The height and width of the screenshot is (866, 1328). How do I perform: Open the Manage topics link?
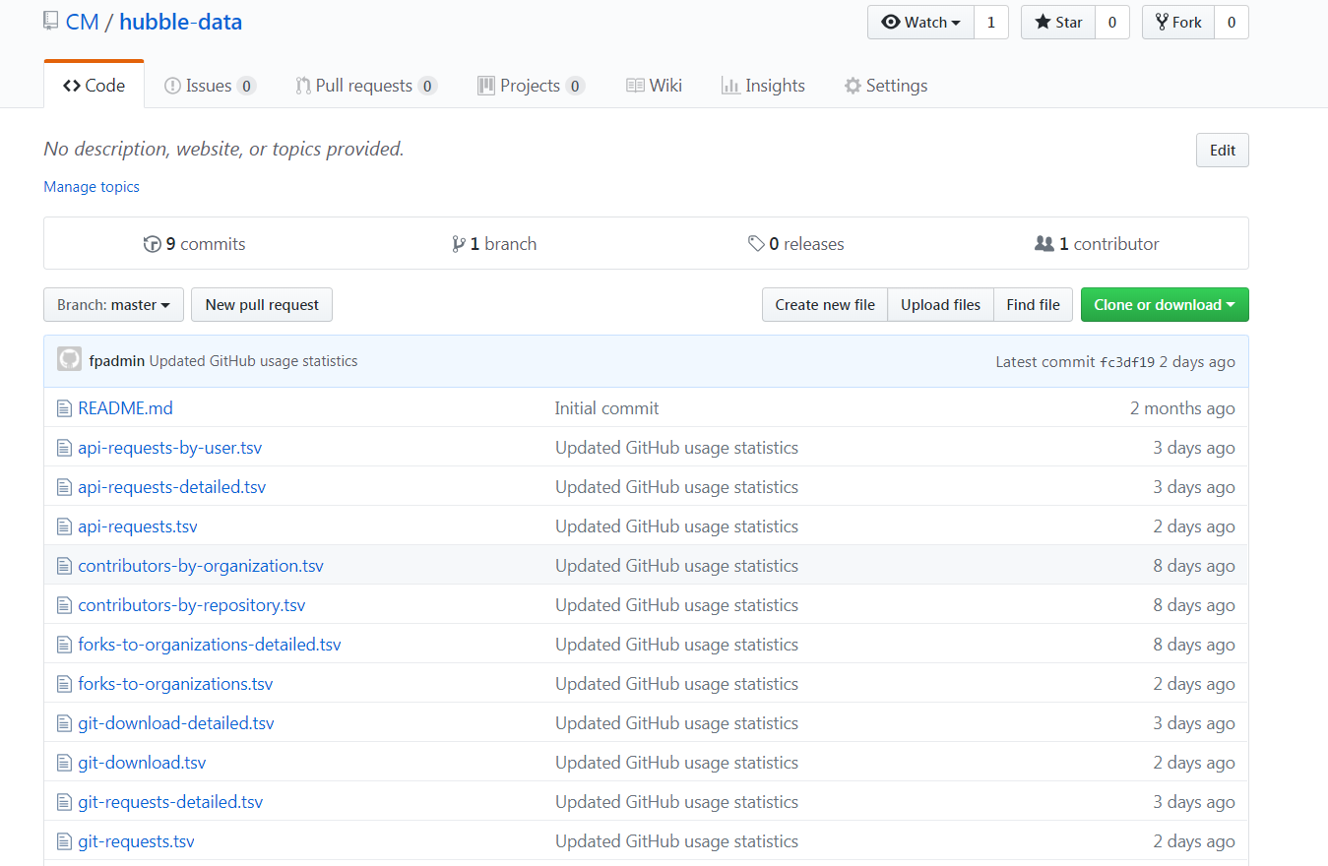pyautogui.click(x=91, y=186)
